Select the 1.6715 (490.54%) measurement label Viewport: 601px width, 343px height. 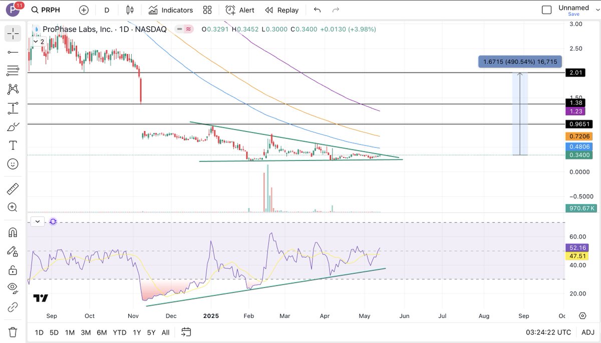[x=520, y=61]
